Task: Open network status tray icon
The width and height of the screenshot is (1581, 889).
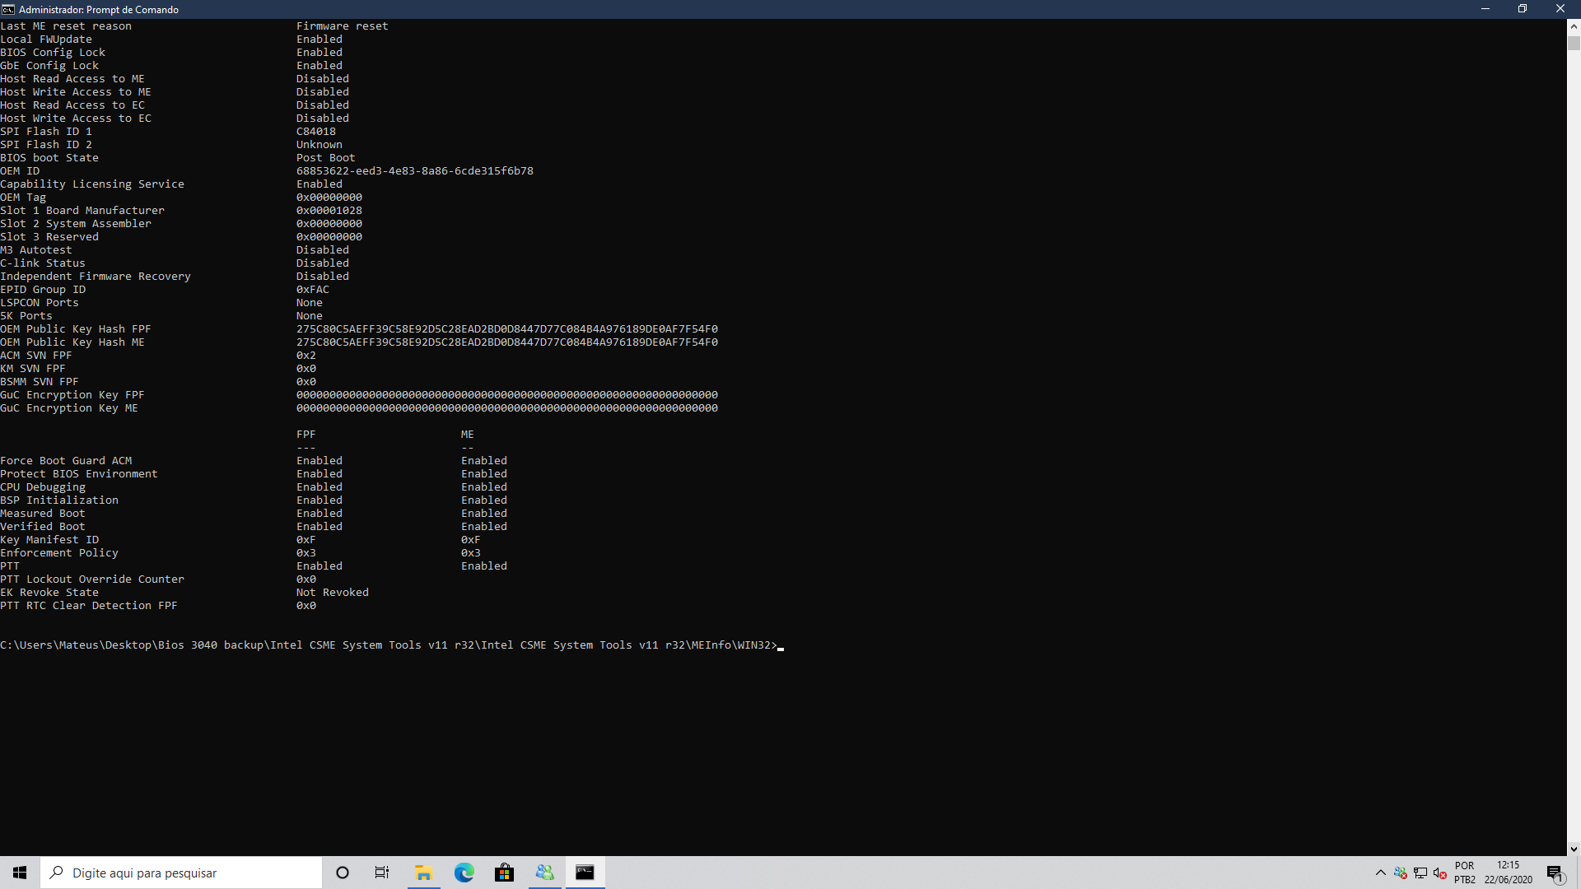Action: 1420,873
